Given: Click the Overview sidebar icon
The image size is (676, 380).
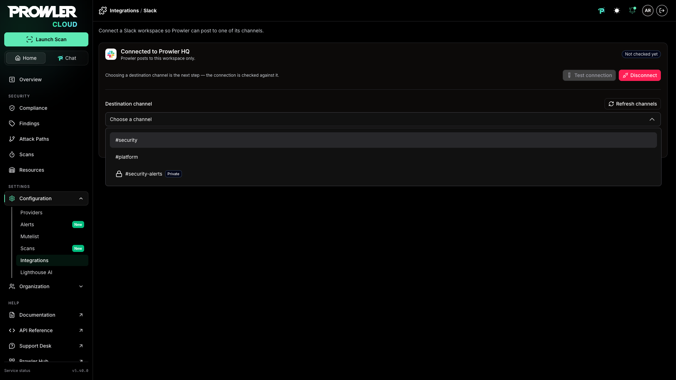Looking at the screenshot, I should [12, 80].
